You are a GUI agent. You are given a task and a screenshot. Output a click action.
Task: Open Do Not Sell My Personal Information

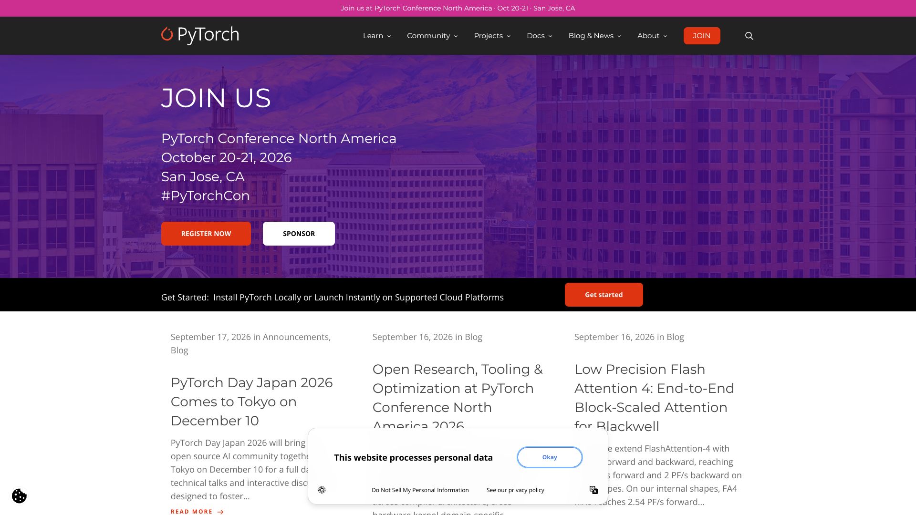pyautogui.click(x=420, y=490)
